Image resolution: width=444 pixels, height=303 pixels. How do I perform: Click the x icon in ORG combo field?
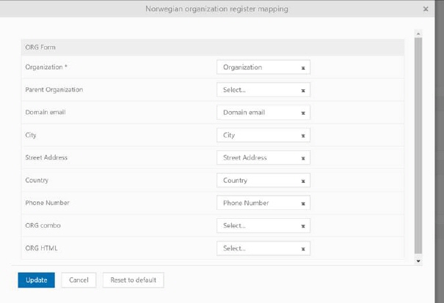[x=303, y=226]
